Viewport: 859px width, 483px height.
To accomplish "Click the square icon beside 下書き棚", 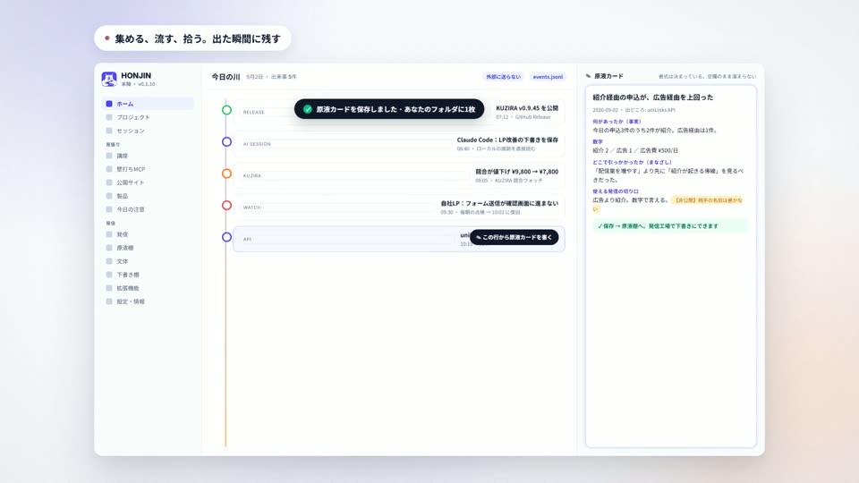I will 109,275.
